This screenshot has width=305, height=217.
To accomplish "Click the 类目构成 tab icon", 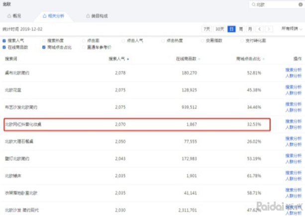I will [x=88, y=16].
